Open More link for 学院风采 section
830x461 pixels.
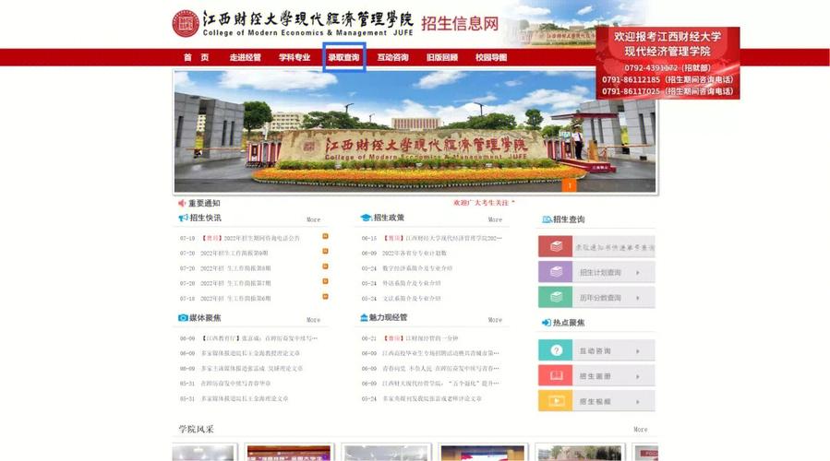pyautogui.click(x=641, y=430)
